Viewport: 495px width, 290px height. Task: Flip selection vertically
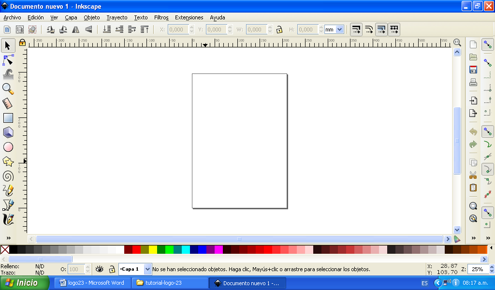coord(88,29)
